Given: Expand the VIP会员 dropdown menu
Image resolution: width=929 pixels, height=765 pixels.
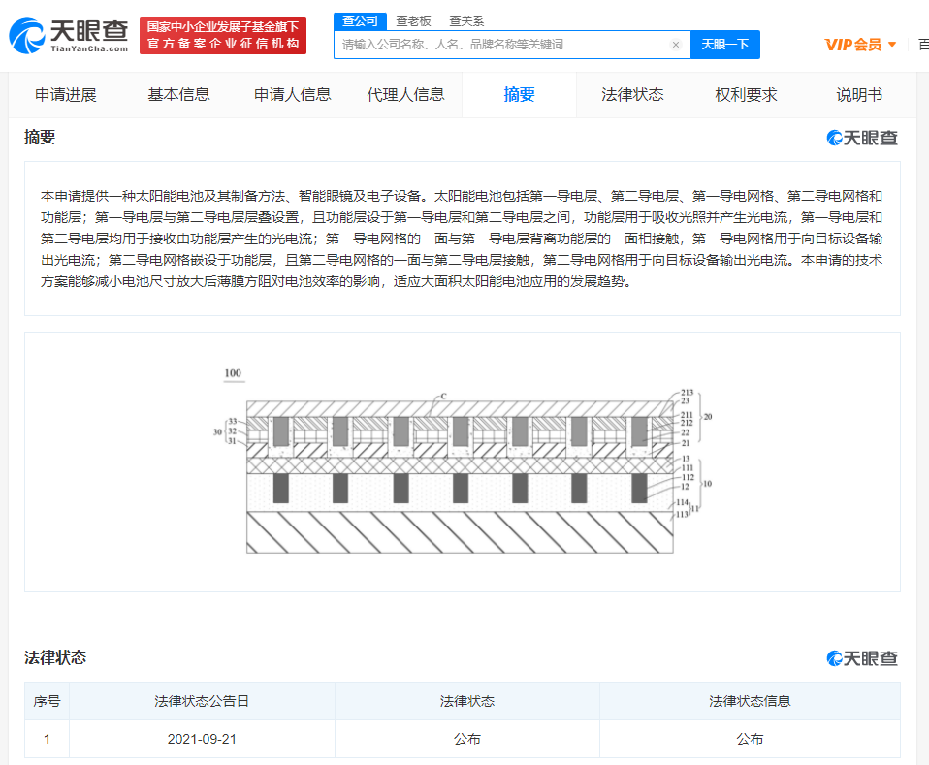Looking at the screenshot, I should [x=860, y=45].
